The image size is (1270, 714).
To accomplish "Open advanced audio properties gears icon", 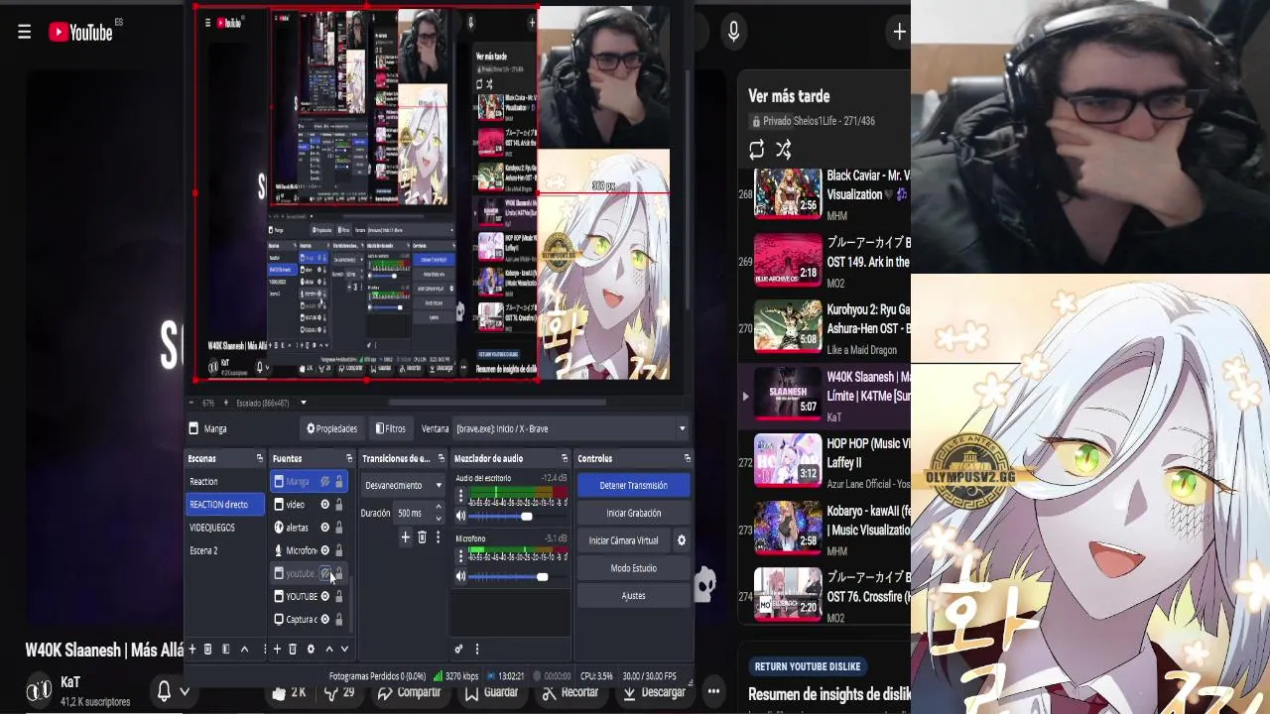I will [458, 649].
